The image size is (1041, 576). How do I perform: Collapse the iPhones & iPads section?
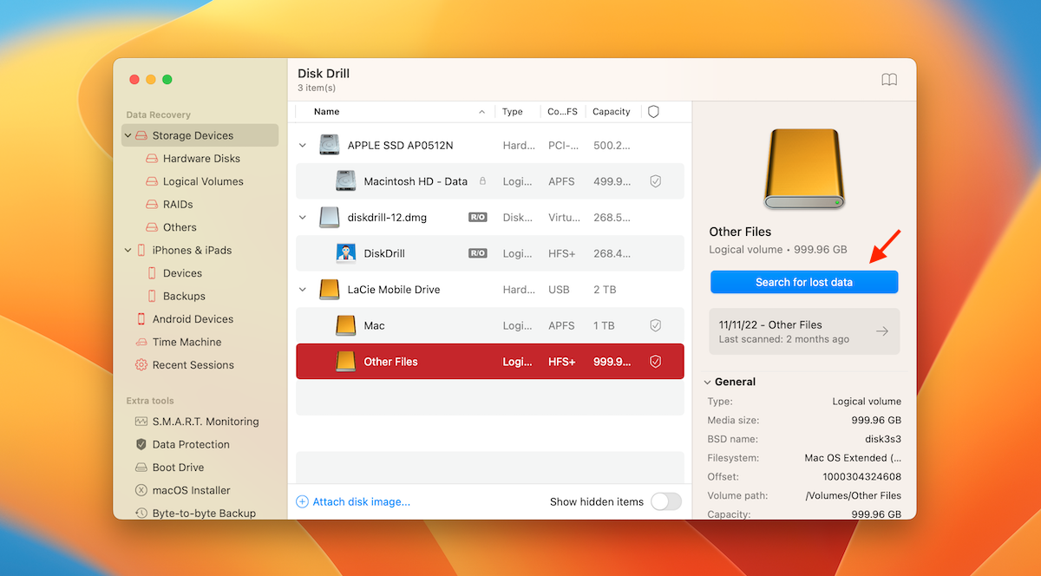pos(128,250)
